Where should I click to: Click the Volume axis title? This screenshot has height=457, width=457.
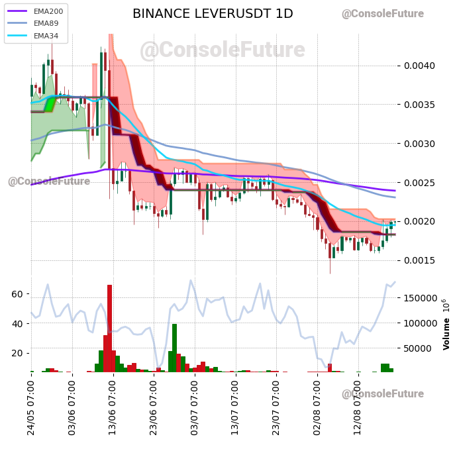[446, 334]
